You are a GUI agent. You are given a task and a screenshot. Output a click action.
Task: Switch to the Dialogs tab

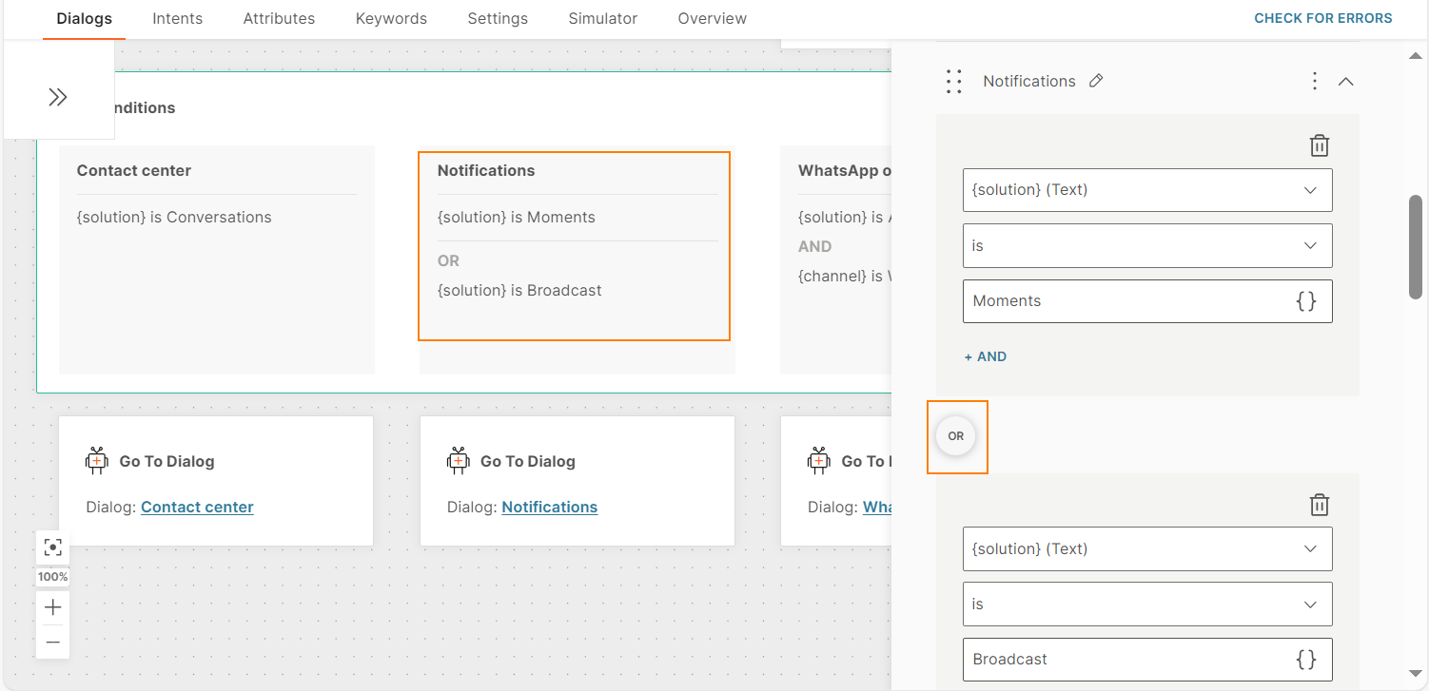point(84,18)
